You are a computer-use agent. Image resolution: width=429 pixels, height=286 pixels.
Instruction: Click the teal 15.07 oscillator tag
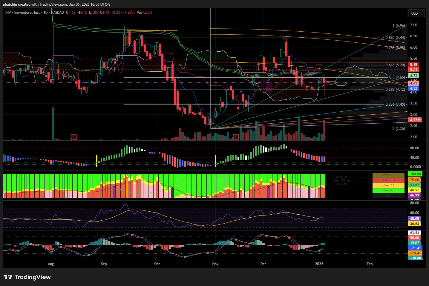(x=414, y=243)
